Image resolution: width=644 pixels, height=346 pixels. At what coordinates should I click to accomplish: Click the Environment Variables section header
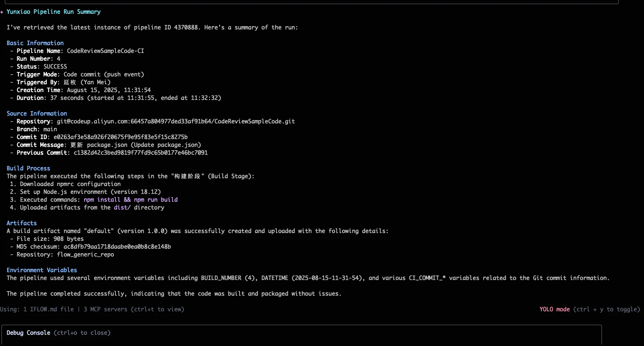(42, 270)
